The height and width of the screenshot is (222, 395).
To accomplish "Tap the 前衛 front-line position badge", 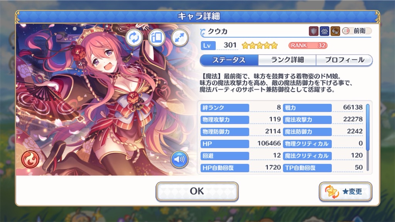I will click(356, 31).
